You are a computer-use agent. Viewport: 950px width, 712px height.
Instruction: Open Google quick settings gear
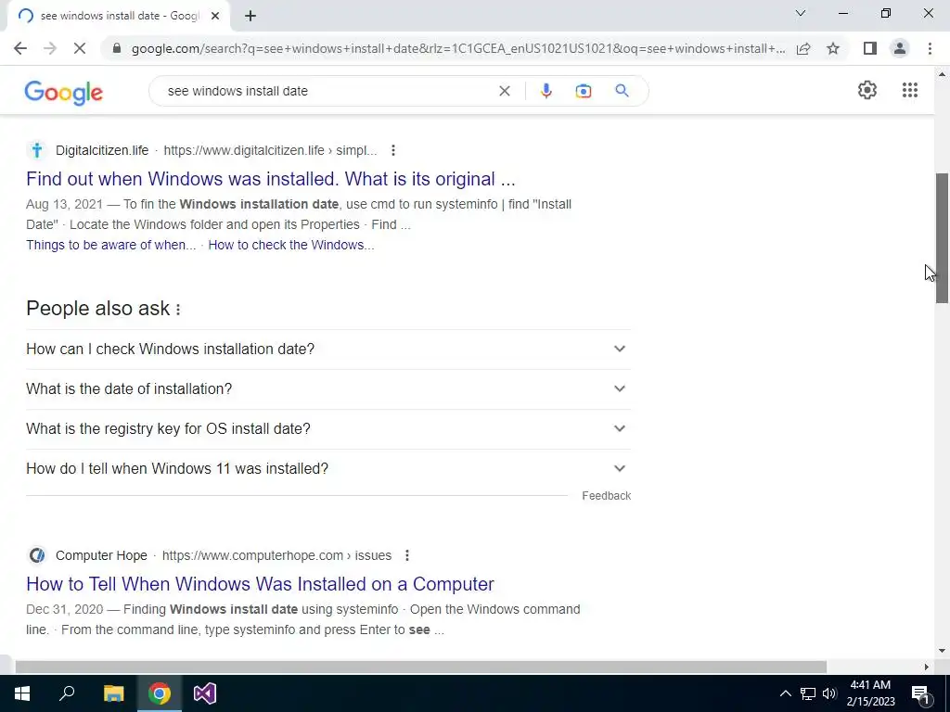[867, 90]
